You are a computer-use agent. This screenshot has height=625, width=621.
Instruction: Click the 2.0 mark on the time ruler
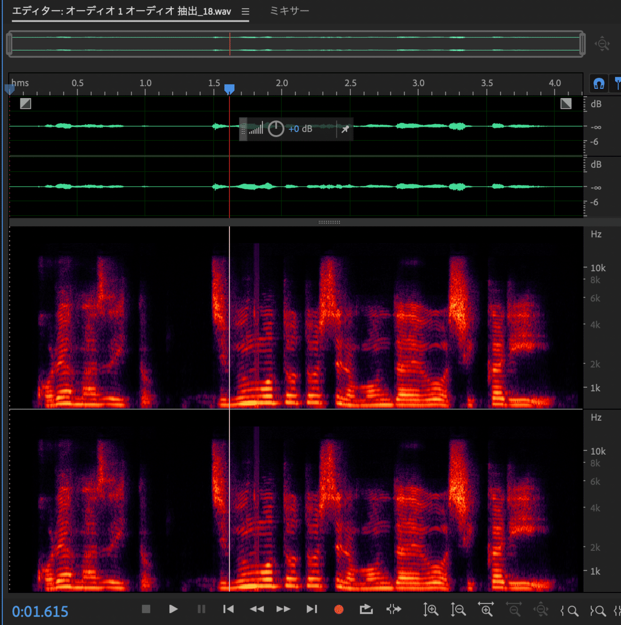click(x=282, y=83)
